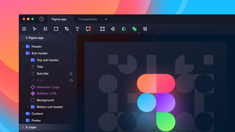Click the rectangle icon beside Background layer
The image size is (235, 132).
pos(33,100)
